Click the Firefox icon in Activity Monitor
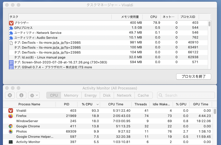This screenshot has width=221, height=145. (x=11, y=116)
